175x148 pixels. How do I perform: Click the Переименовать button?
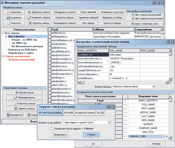24,97
